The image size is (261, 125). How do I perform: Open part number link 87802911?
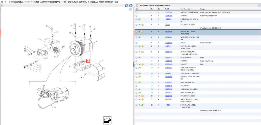click(169, 68)
